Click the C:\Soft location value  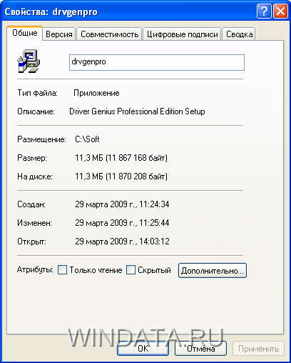pyautogui.click(x=87, y=139)
